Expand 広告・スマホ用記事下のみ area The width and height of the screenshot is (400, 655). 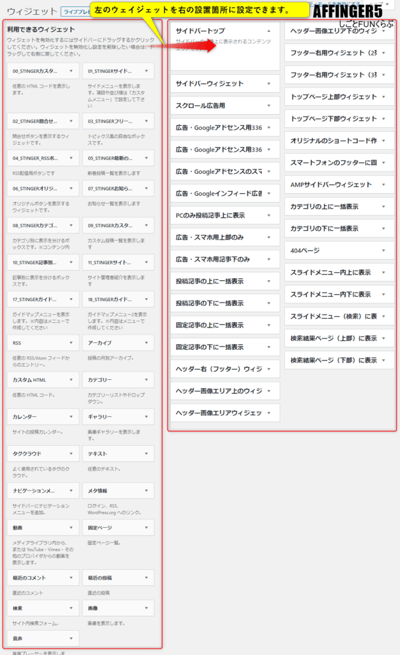[269, 260]
